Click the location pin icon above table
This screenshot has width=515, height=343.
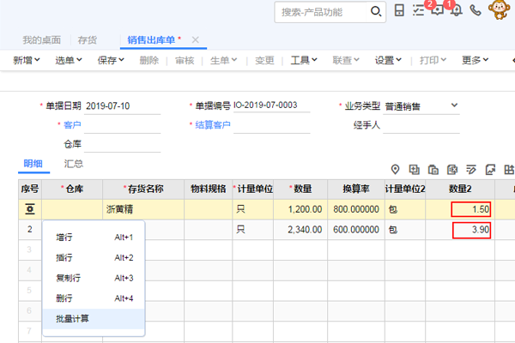396,169
